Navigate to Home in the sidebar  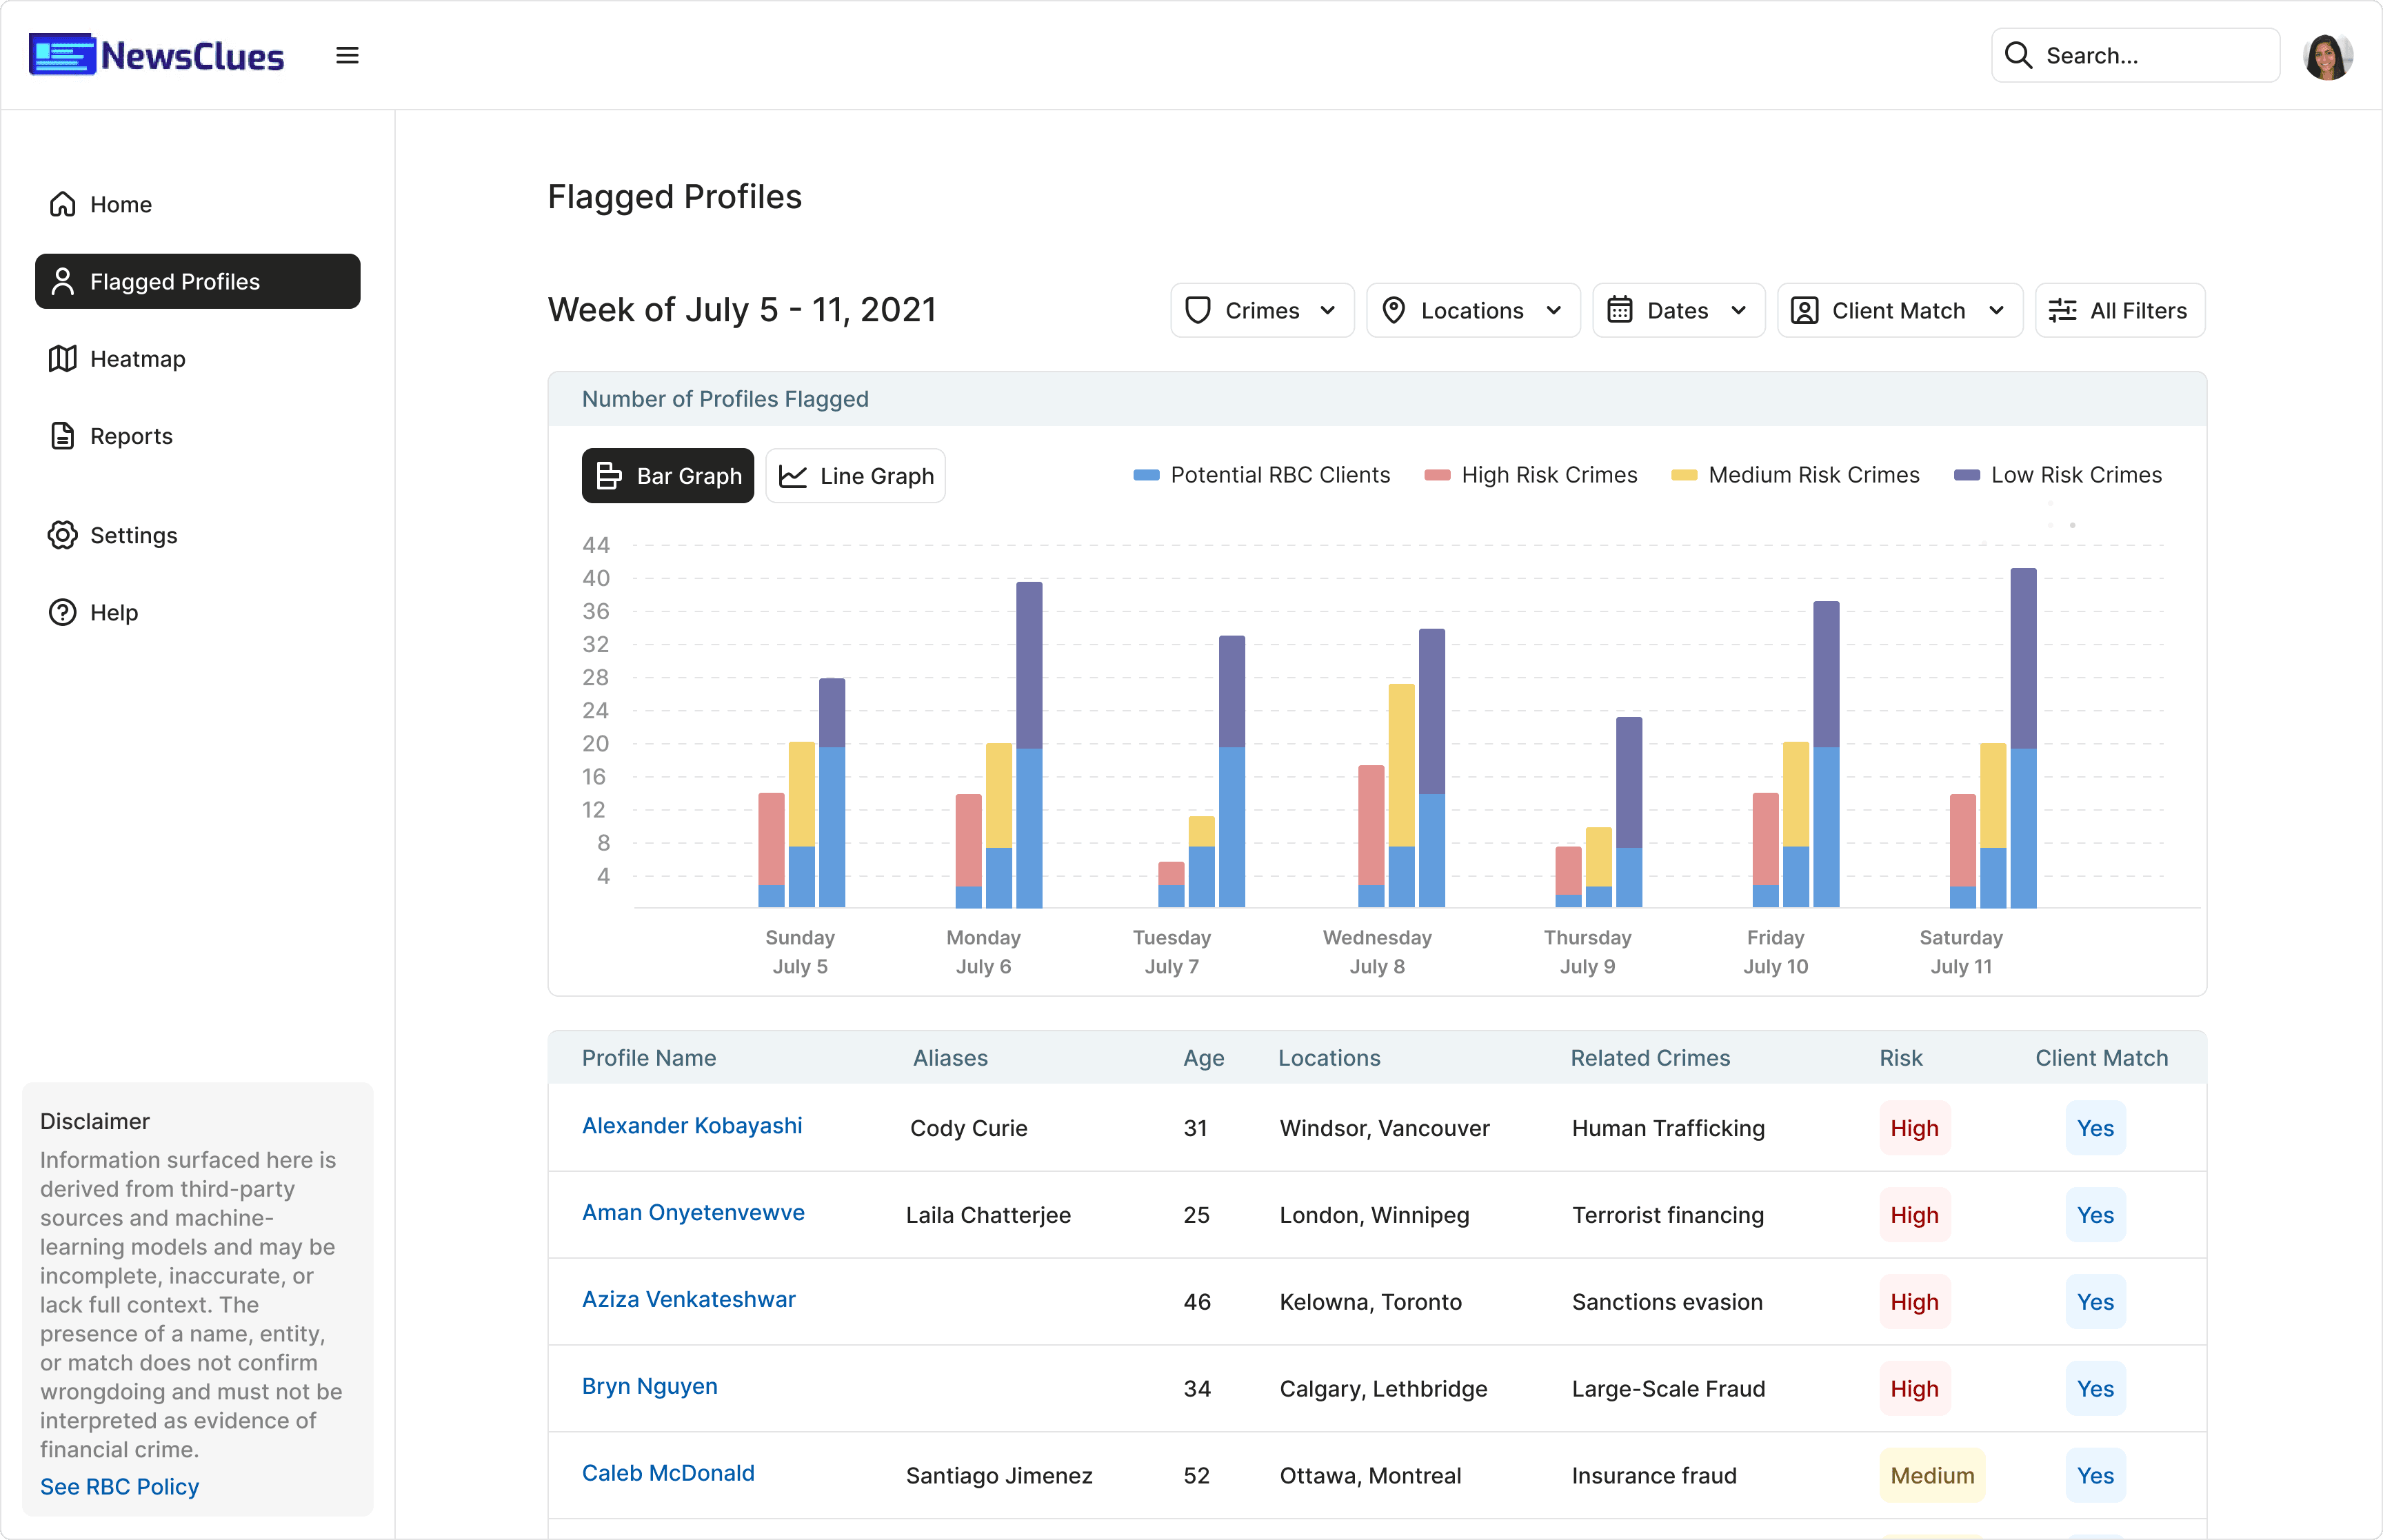[x=120, y=204]
